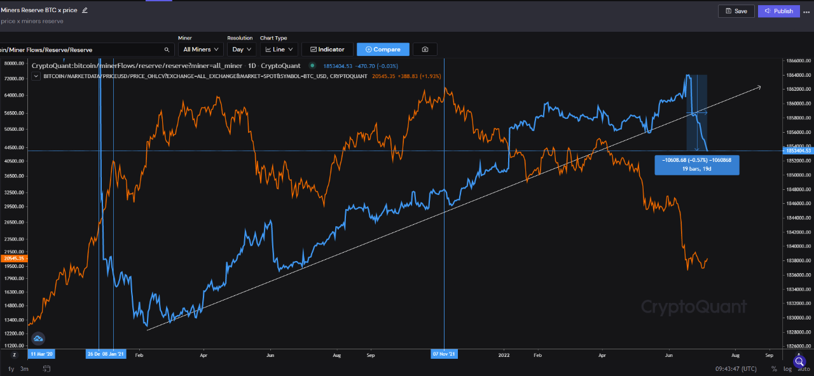Screen dimensions: 814x376
Task: Select the 3m time range
Action: [24, 369]
